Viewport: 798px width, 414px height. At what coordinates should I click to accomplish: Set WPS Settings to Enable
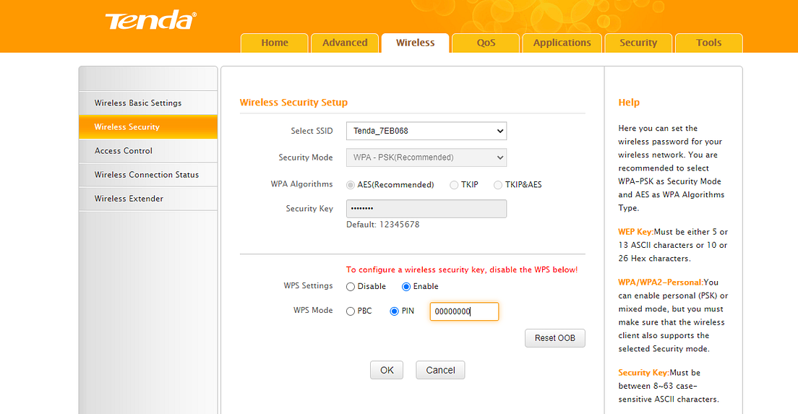click(406, 287)
